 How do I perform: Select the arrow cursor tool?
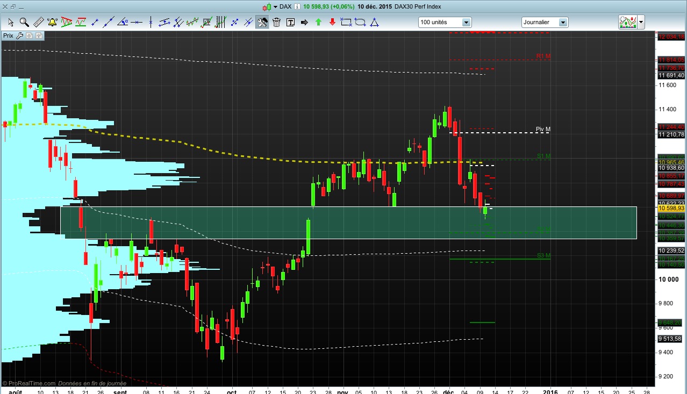pos(11,22)
